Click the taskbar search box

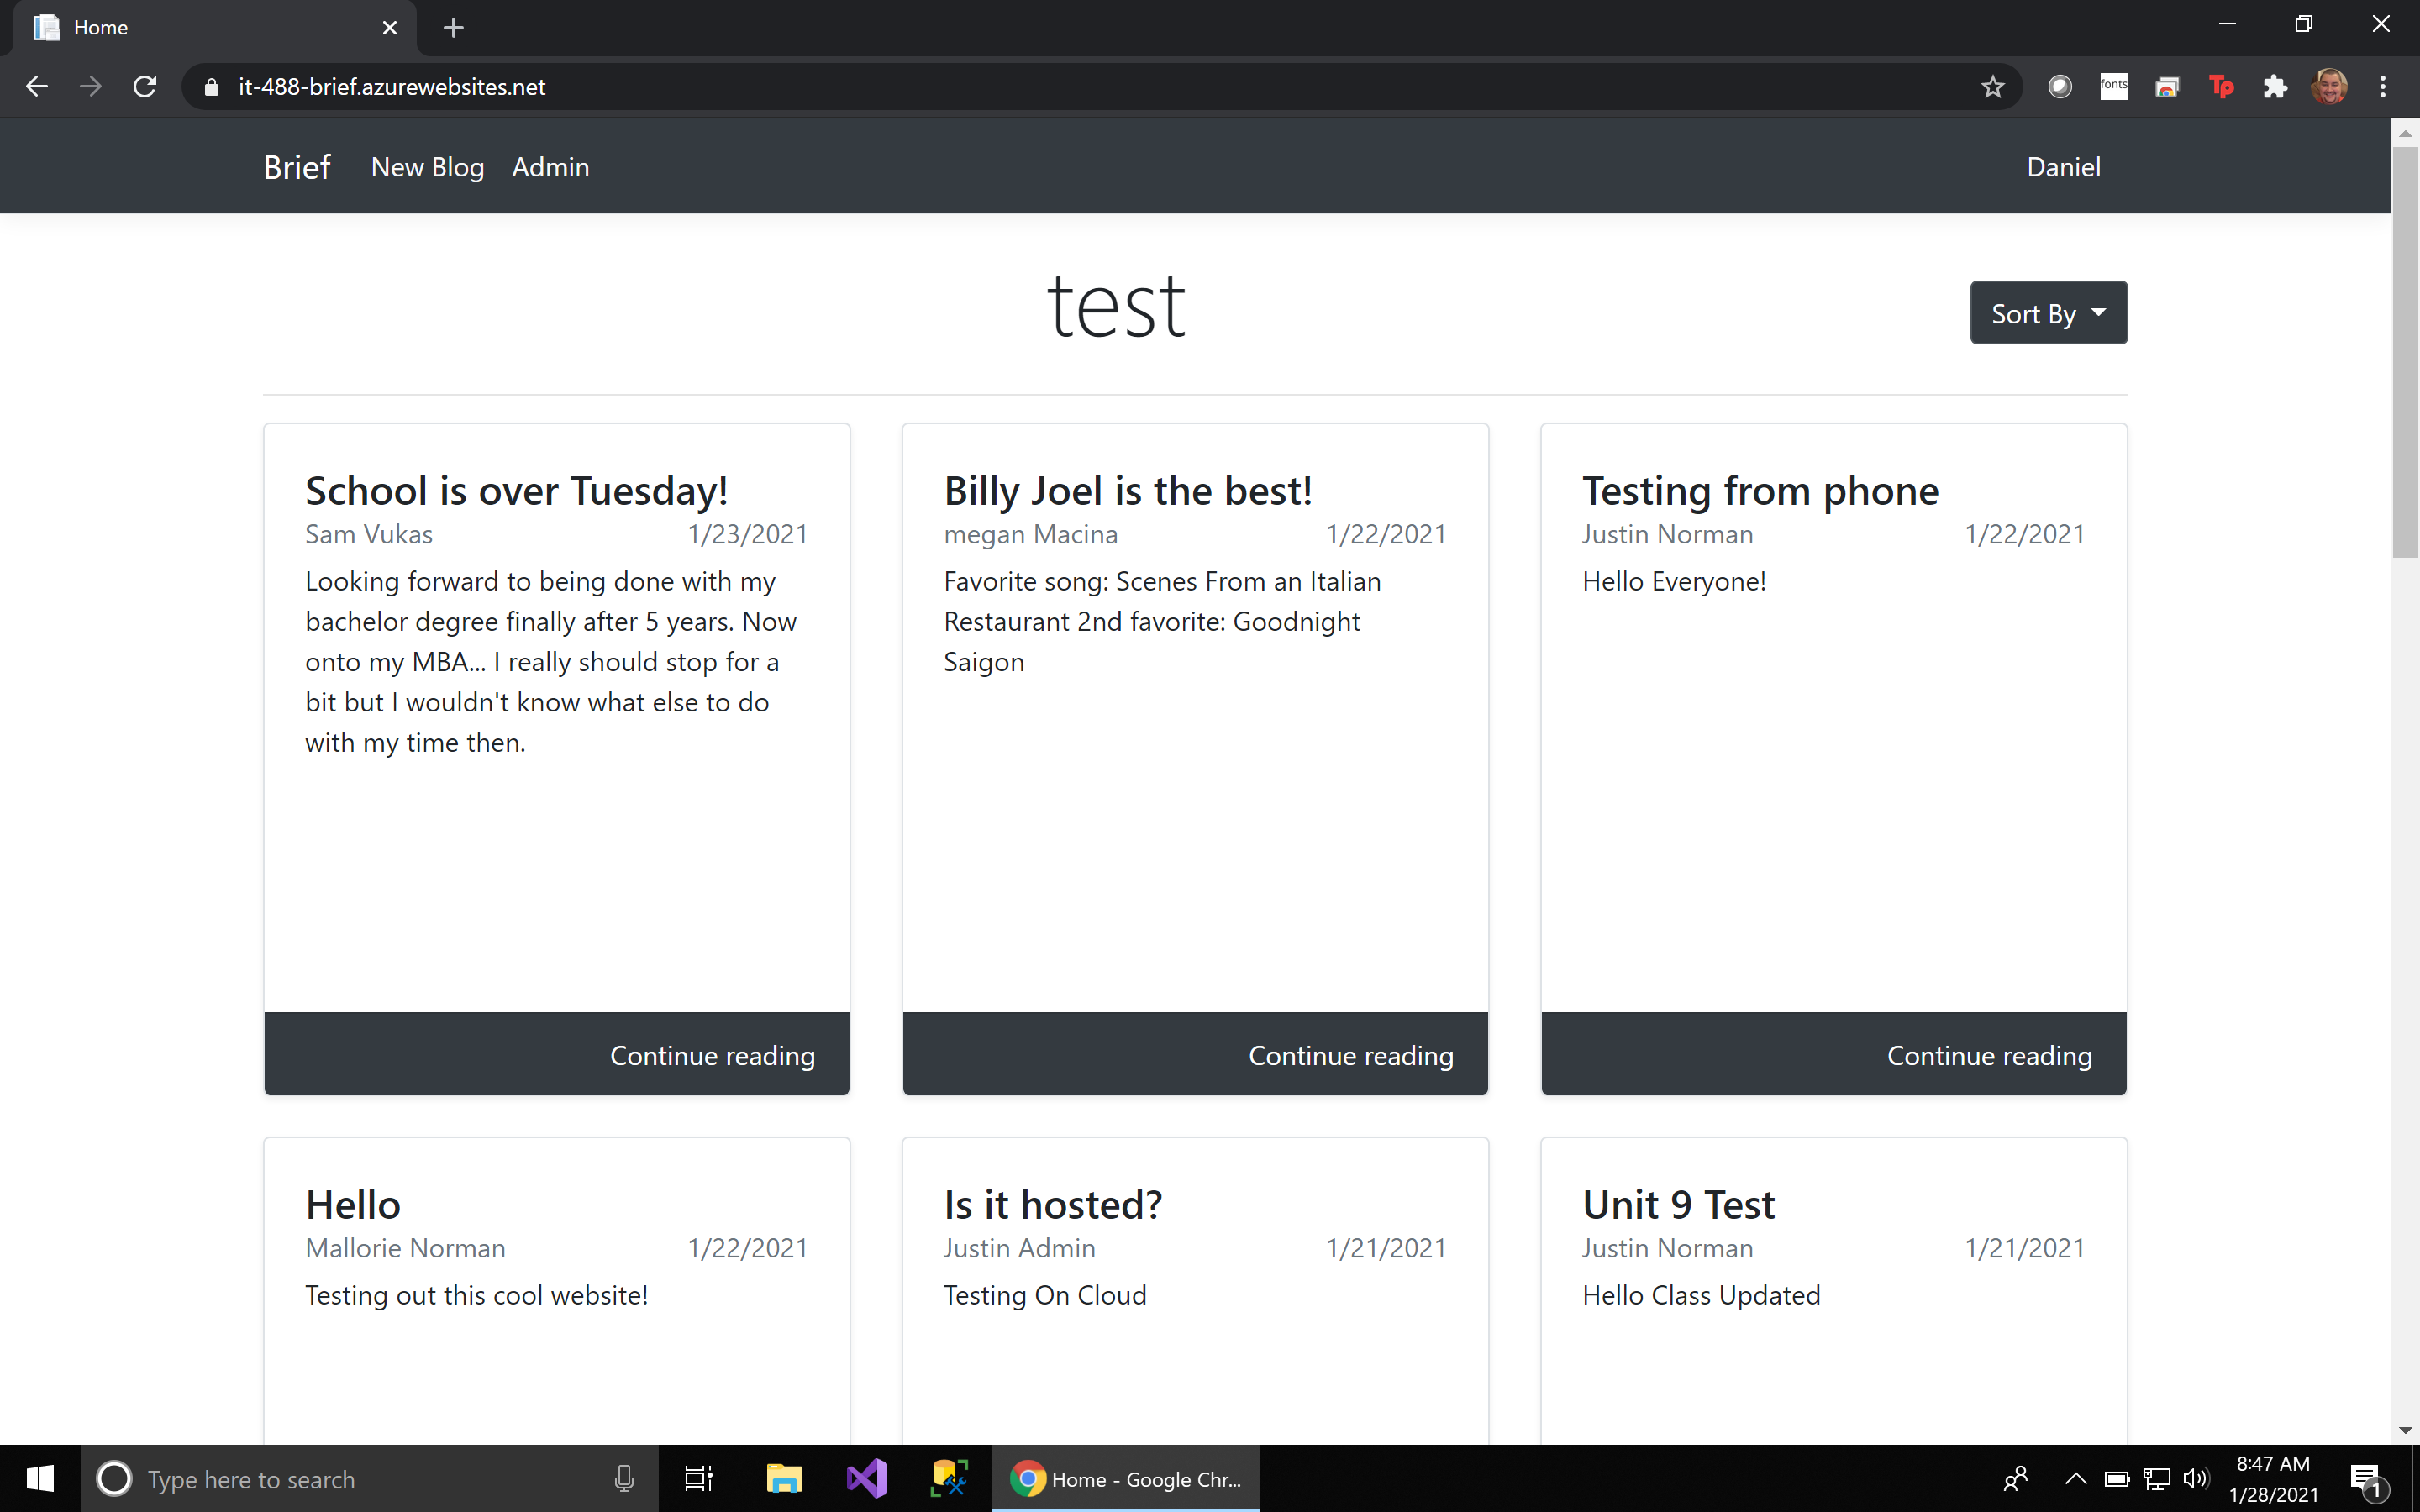369,1478
